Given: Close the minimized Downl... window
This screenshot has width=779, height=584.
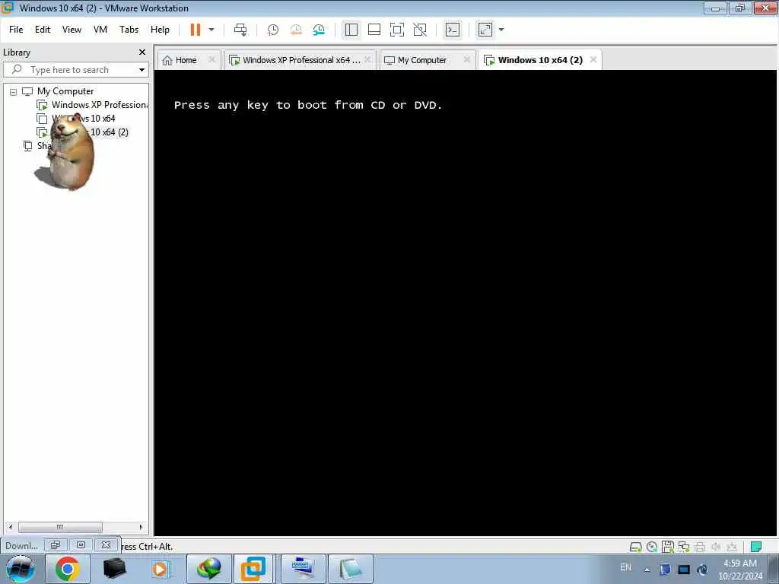Looking at the screenshot, I should pos(106,544).
